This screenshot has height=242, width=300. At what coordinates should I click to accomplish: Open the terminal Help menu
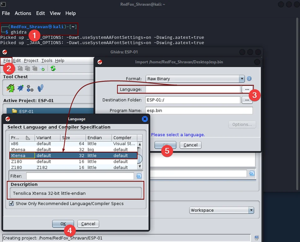pos(71,13)
